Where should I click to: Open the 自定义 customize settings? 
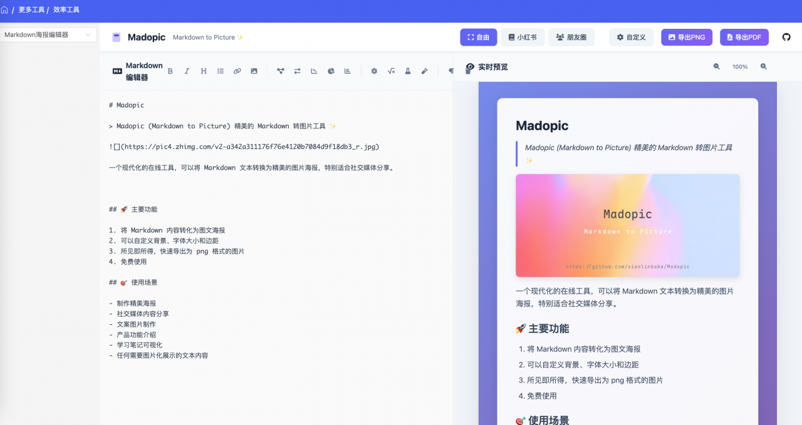click(x=632, y=38)
